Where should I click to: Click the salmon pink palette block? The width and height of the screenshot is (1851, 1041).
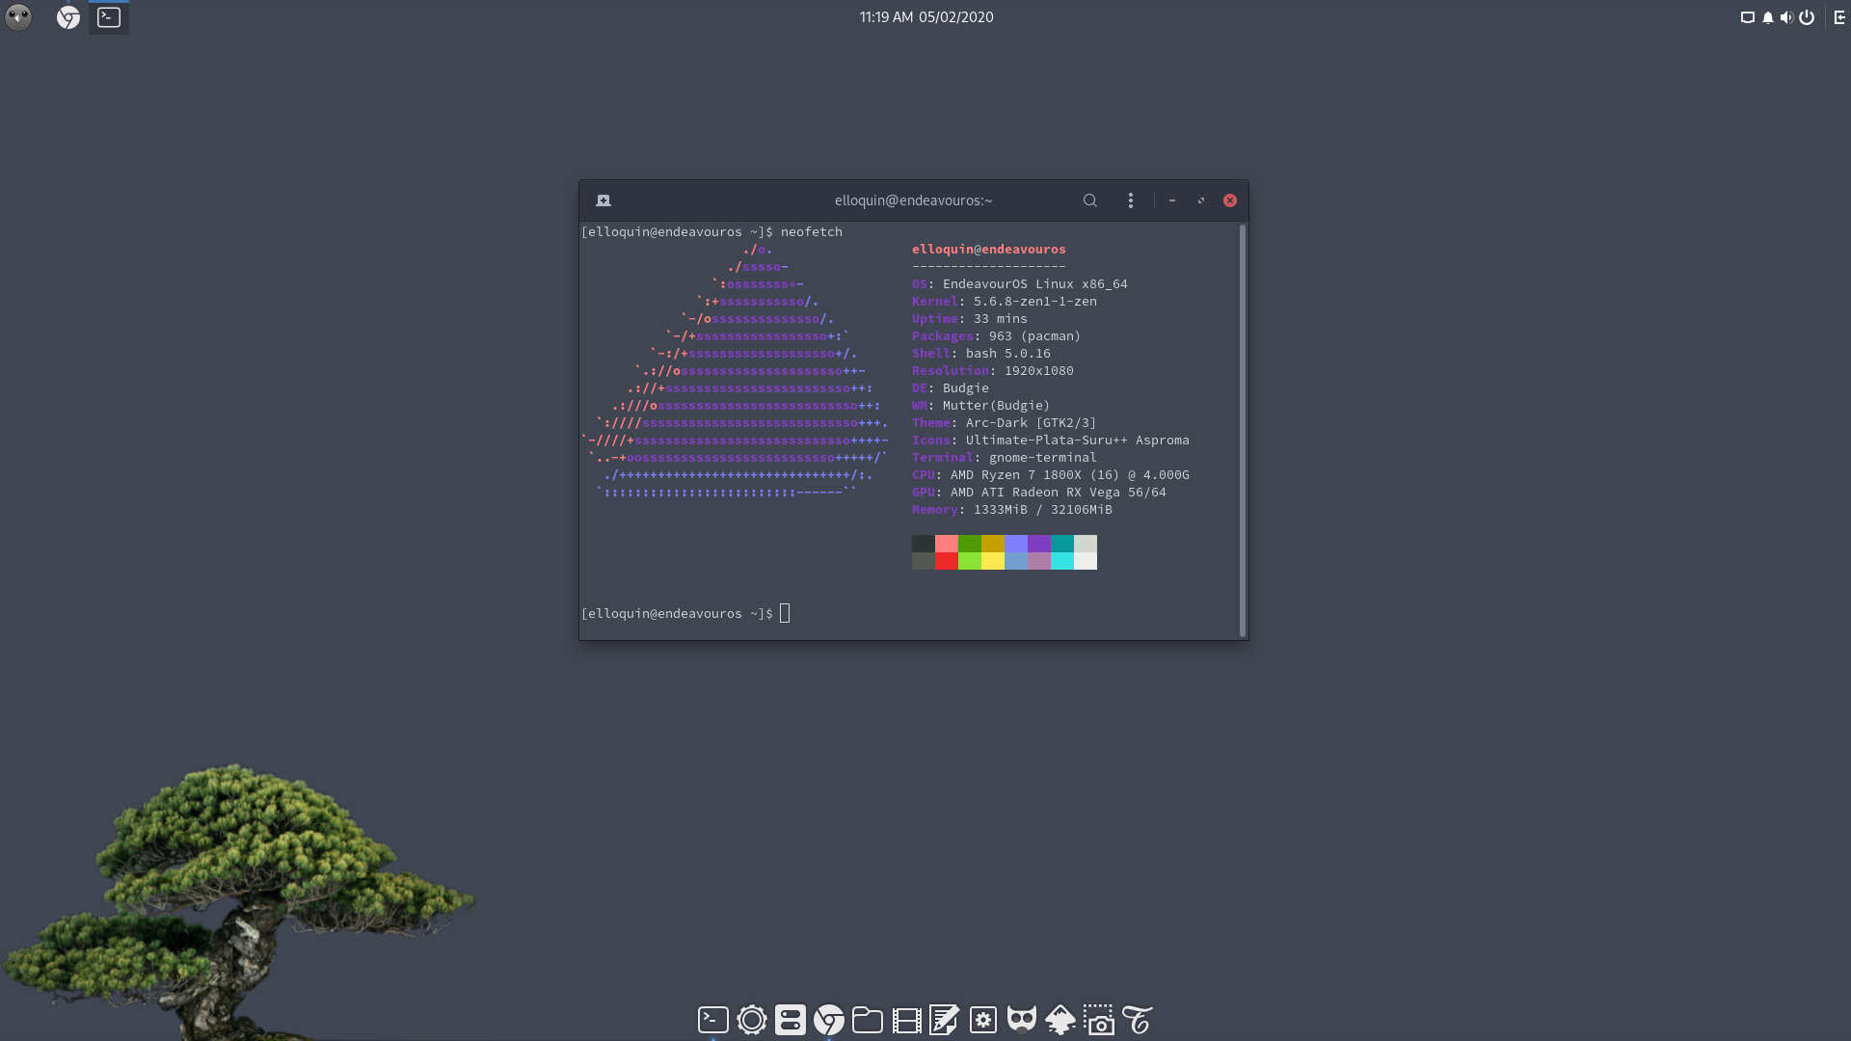[x=947, y=544]
